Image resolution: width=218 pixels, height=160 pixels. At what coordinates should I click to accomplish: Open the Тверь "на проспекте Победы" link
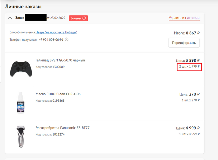(x=57, y=32)
